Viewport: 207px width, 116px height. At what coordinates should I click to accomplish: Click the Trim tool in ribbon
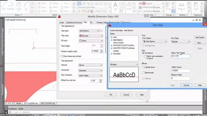pyautogui.click(x=64, y=3)
